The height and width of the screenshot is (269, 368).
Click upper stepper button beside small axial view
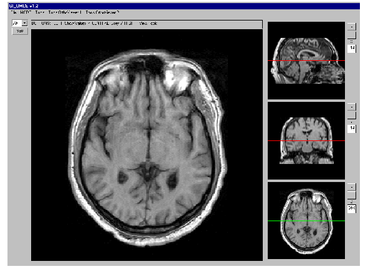pos(352,187)
